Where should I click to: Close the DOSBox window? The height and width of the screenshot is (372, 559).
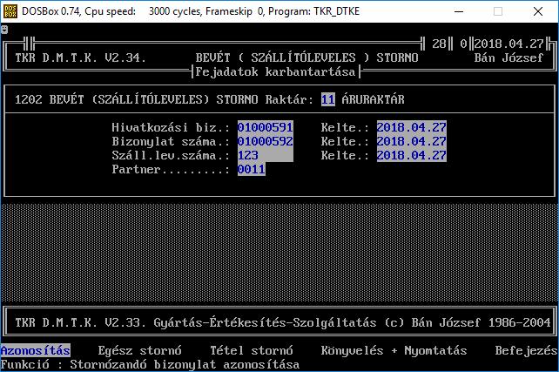point(538,11)
